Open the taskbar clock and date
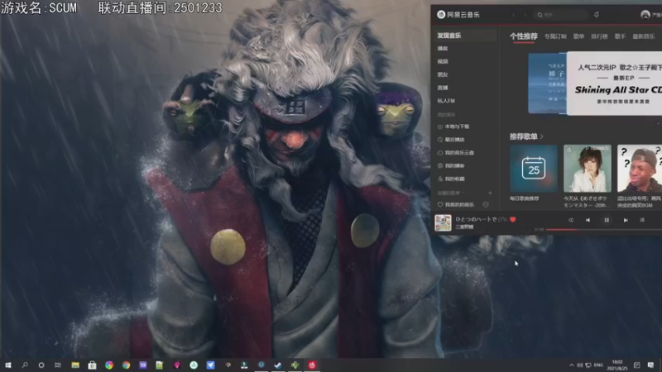Screen dimensions: 662x372 617,365
